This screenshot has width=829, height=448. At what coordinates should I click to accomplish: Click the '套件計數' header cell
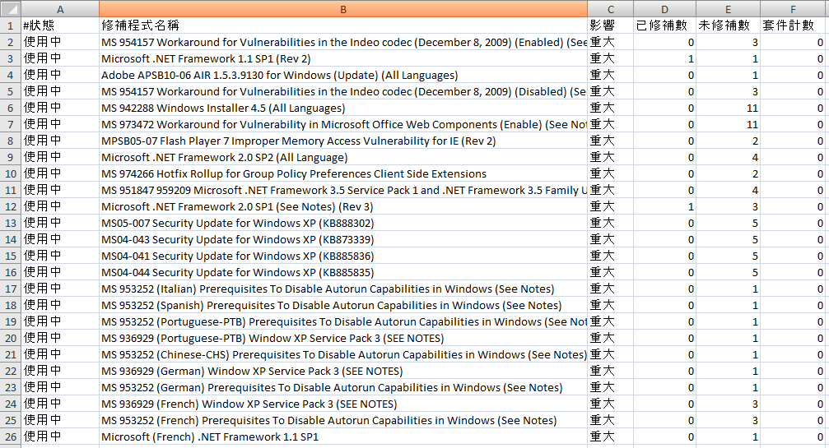793,25
